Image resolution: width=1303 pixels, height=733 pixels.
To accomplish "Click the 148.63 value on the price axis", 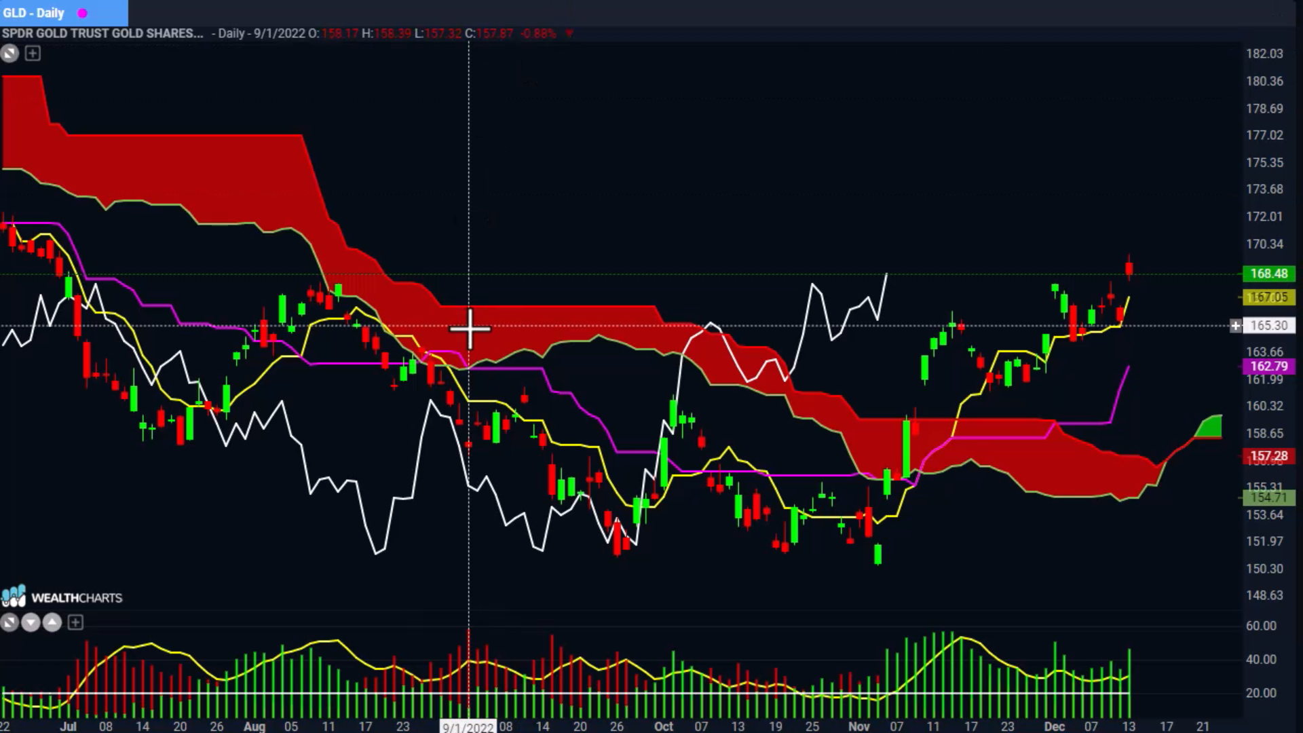I will [x=1264, y=595].
